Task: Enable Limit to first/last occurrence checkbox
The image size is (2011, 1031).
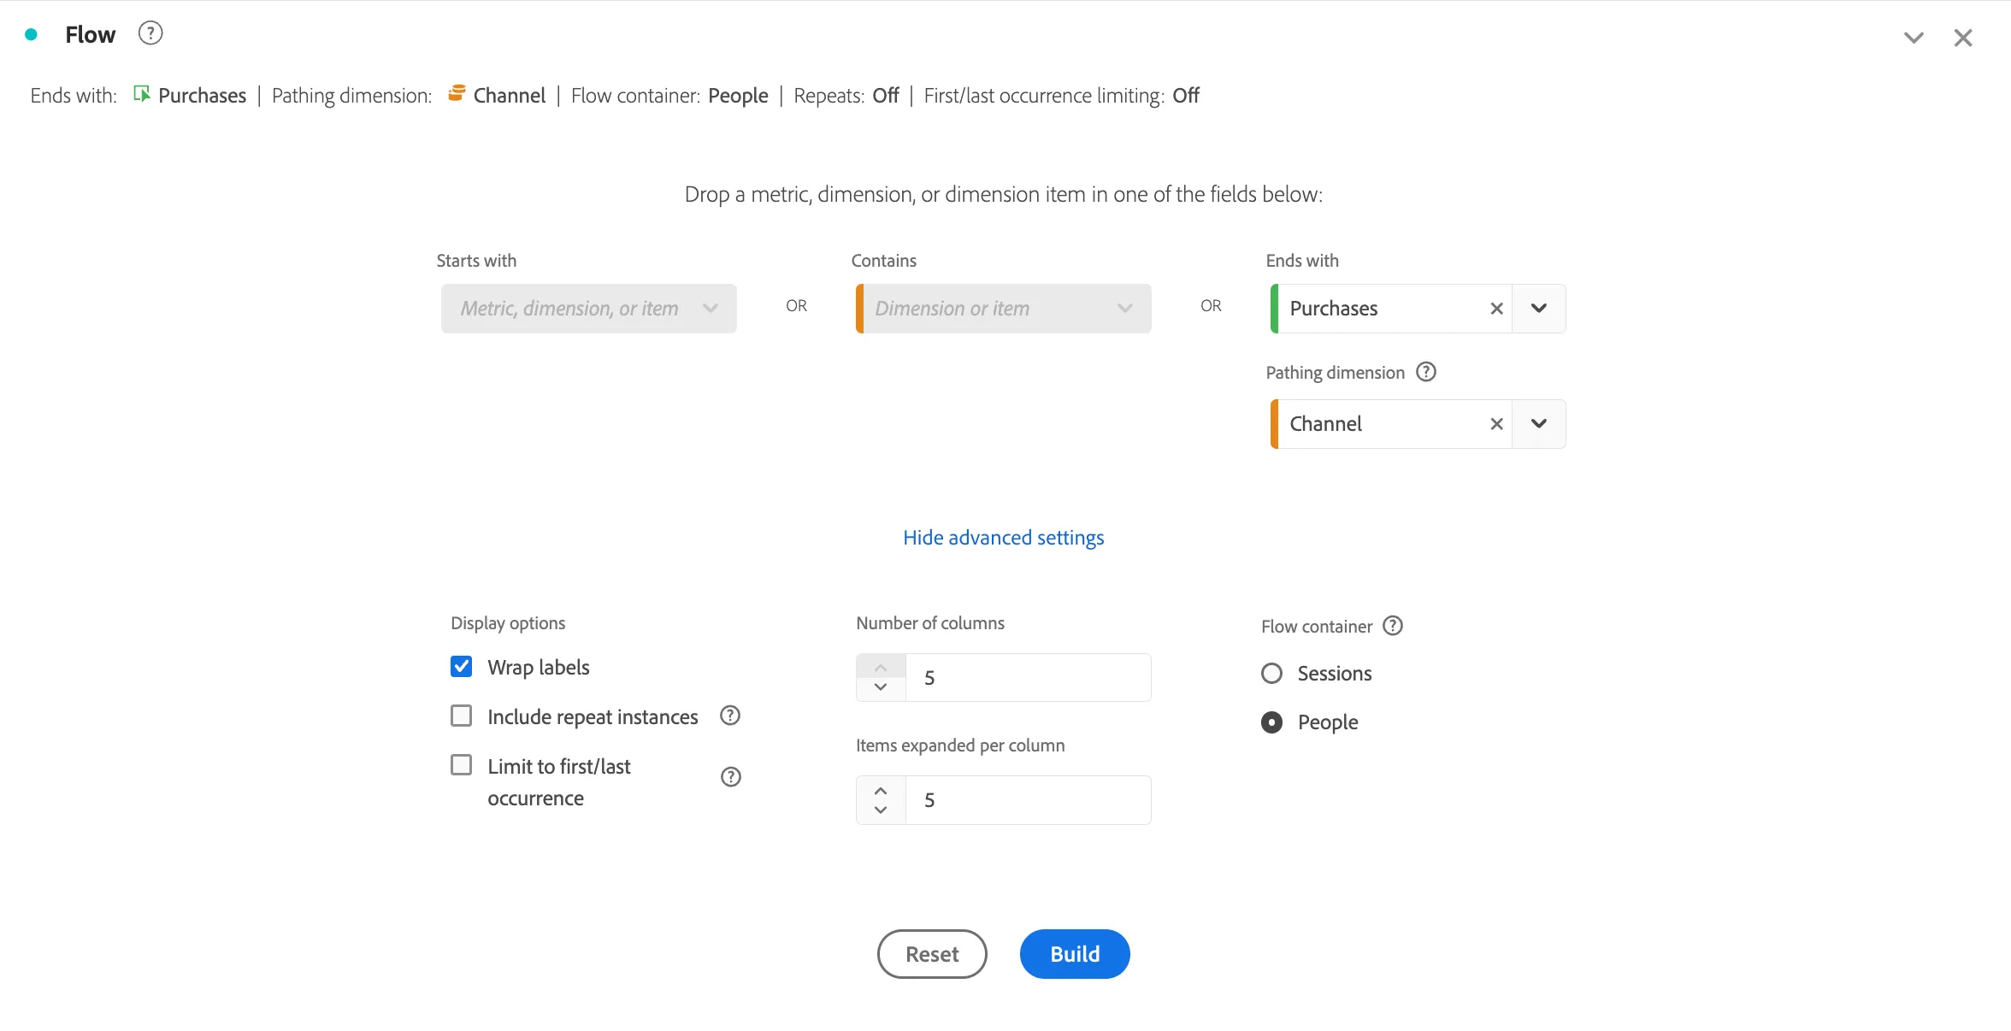Action: [x=461, y=765]
